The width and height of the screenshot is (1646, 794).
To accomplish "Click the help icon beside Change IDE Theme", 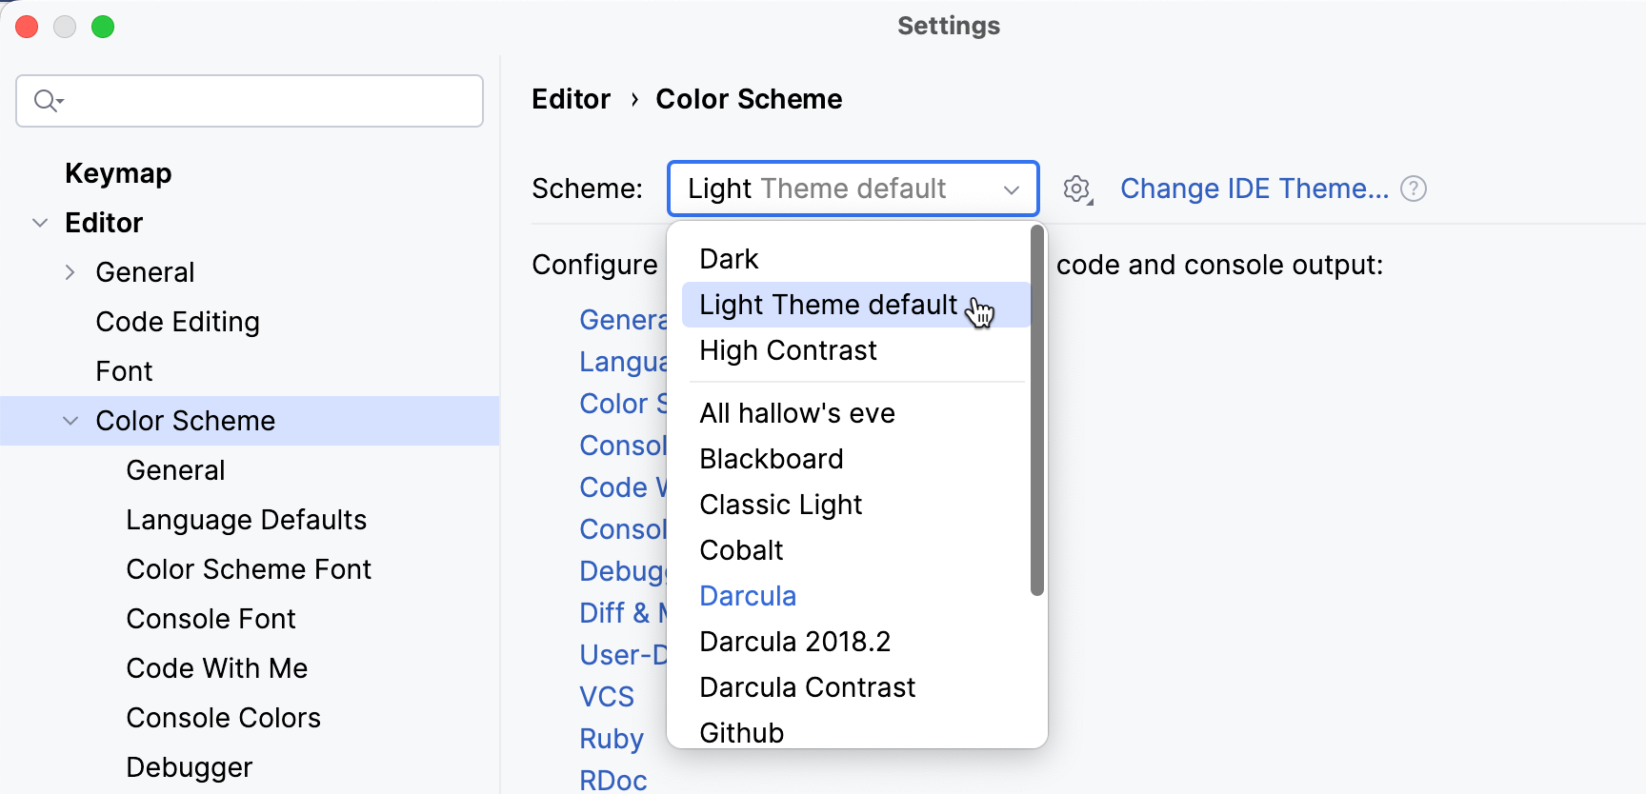I will pos(1414,189).
